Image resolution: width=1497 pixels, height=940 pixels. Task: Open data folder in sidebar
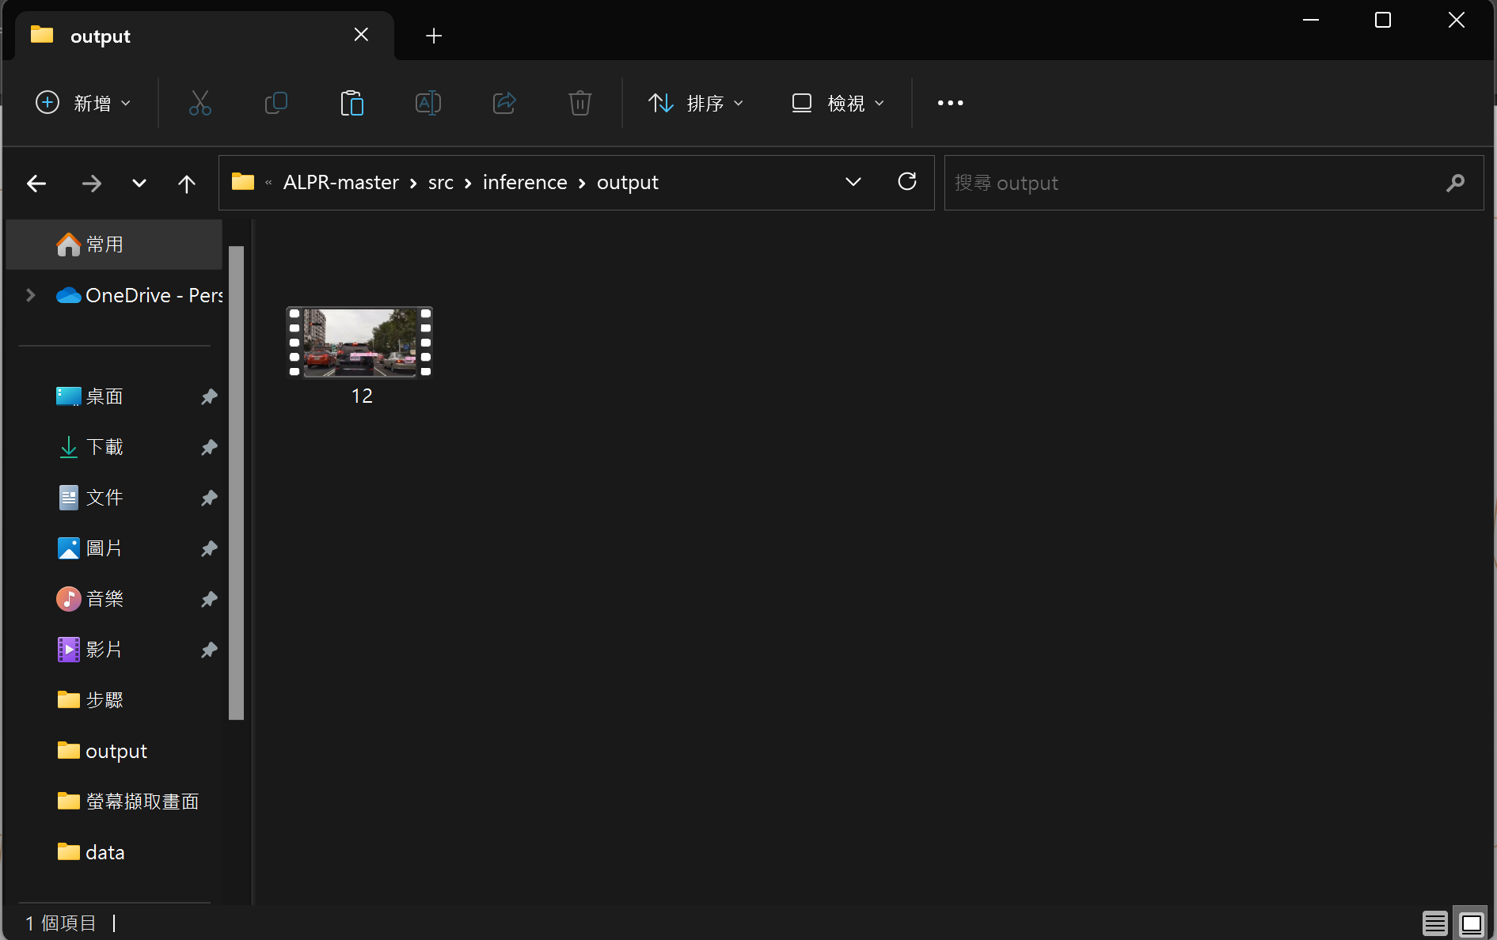pyautogui.click(x=114, y=852)
